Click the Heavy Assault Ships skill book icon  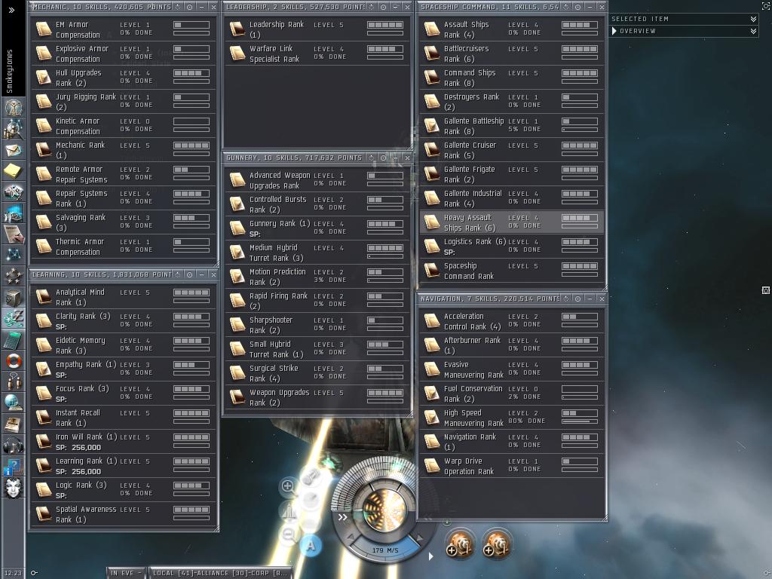432,222
